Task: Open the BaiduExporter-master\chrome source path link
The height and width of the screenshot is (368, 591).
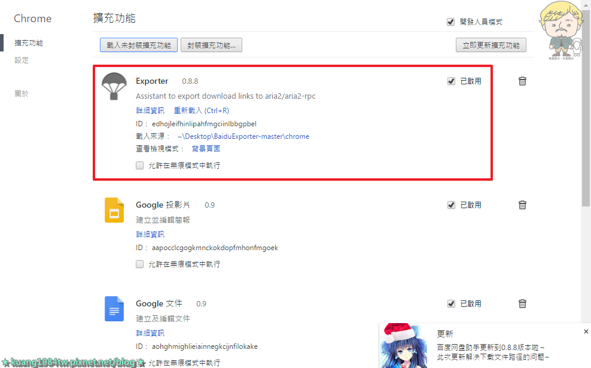Action: (x=243, y=136)
